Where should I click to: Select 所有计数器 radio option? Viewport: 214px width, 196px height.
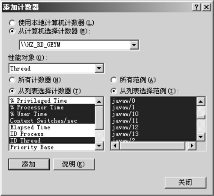(x=12, y=80)
